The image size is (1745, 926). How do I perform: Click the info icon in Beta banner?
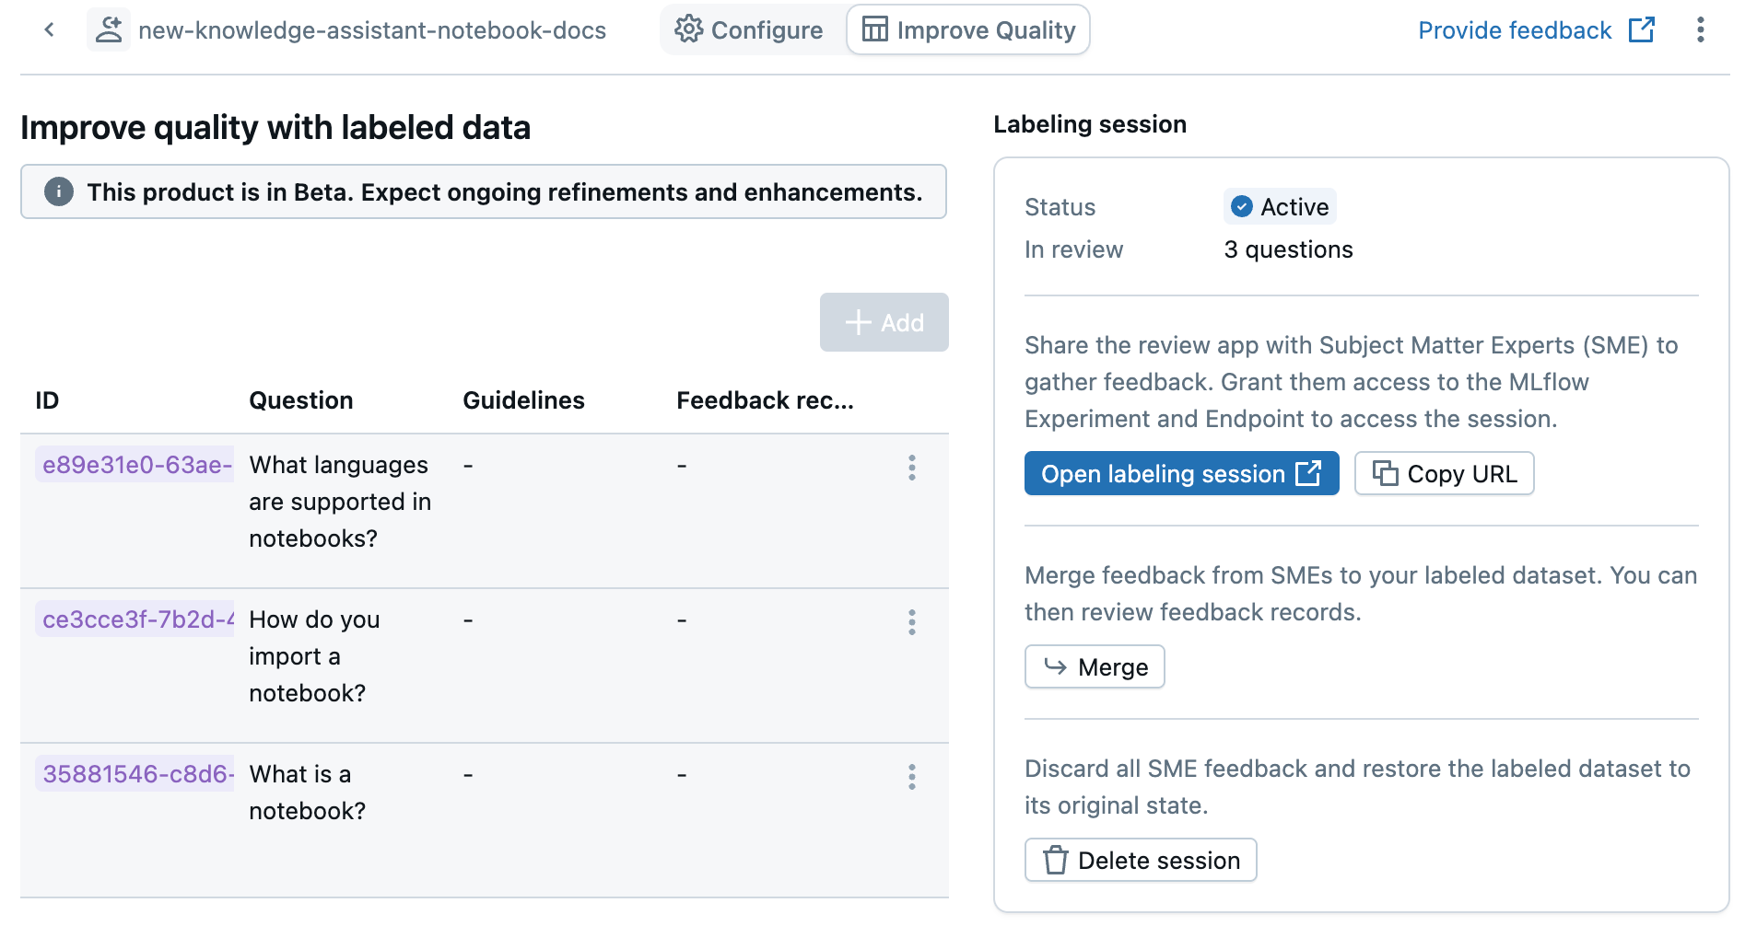[59, 192]
